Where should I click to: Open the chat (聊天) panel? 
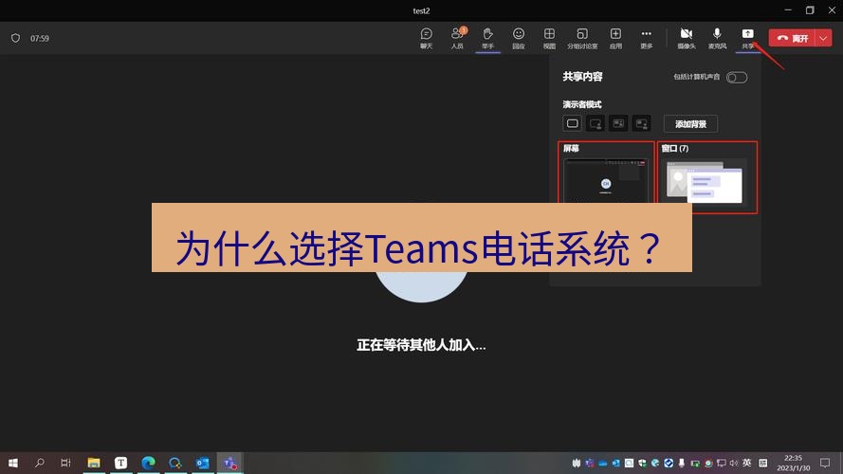(x=427, y=38)
